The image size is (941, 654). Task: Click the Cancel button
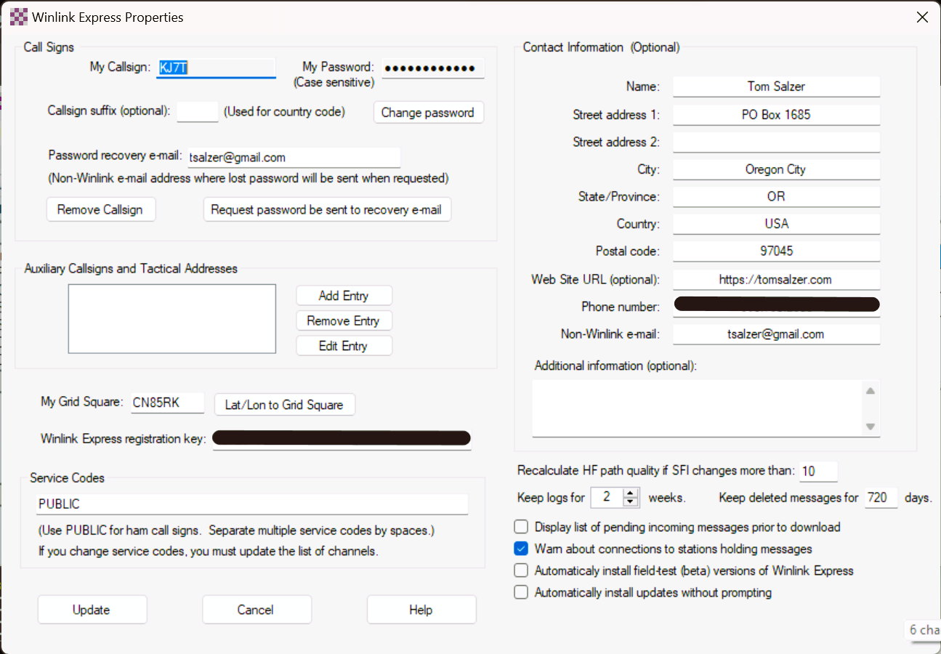[257, 609]
